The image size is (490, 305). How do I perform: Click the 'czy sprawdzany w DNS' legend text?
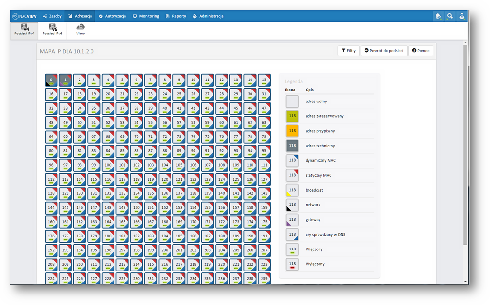[x=325, y=234]
